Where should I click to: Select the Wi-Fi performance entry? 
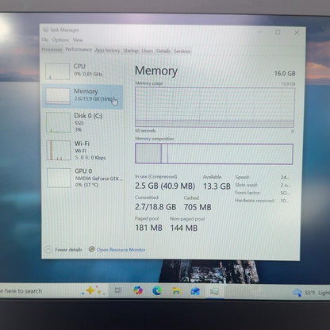82,151
